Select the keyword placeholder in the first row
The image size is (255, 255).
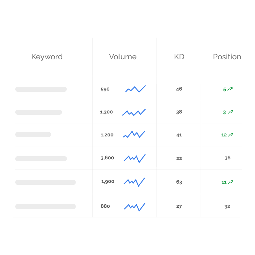tap(41, 89)
